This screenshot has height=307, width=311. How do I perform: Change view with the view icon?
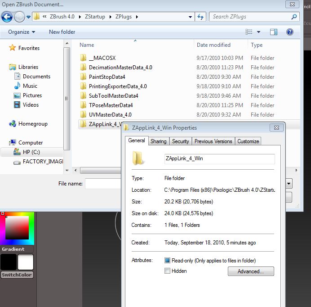click(x=249, y=32)
